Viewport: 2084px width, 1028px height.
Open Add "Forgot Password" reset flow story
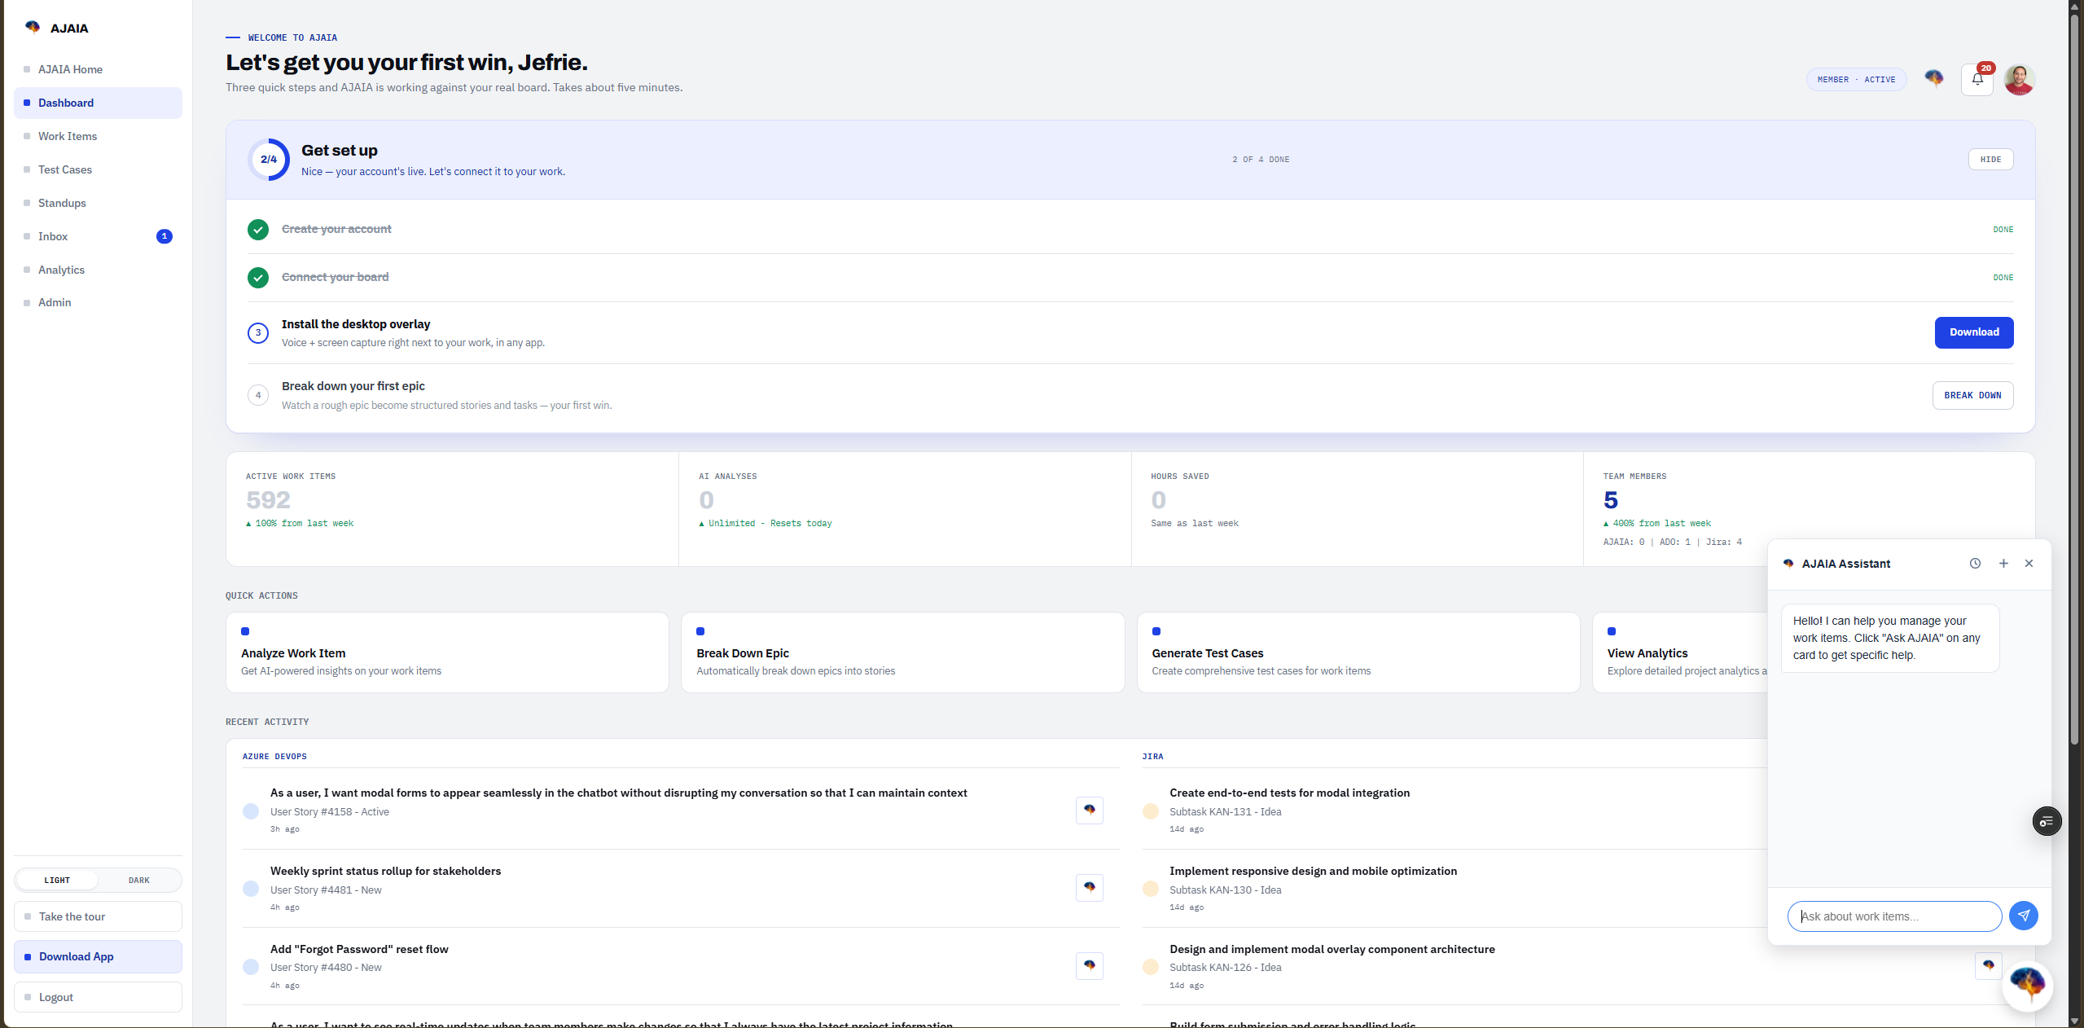coord(359,949)
